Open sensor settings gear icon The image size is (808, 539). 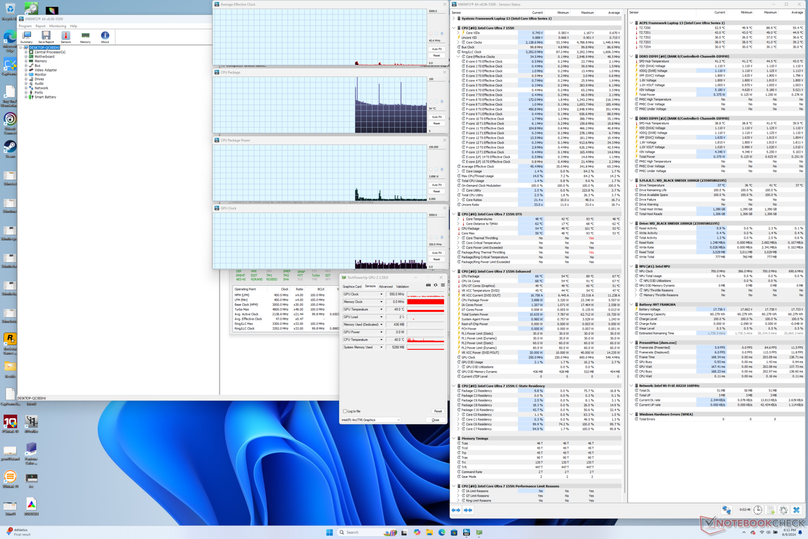(x=783, y=510)
